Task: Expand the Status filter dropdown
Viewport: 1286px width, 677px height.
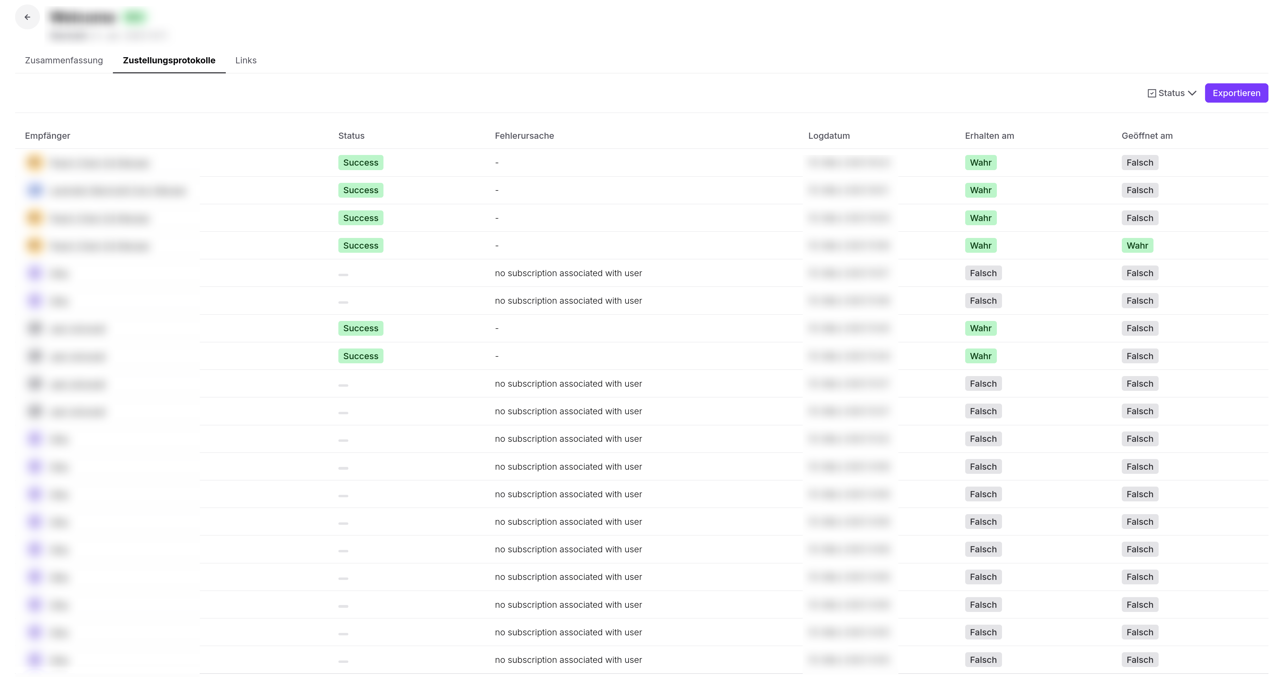Action: pos(1172,93)
